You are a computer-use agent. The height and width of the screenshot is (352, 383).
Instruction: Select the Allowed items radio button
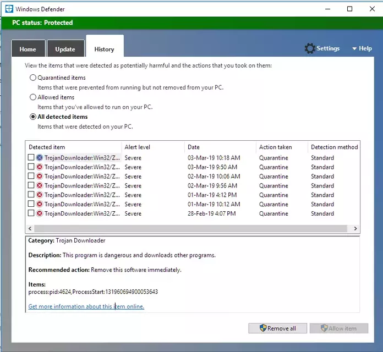tap(32, 97)
